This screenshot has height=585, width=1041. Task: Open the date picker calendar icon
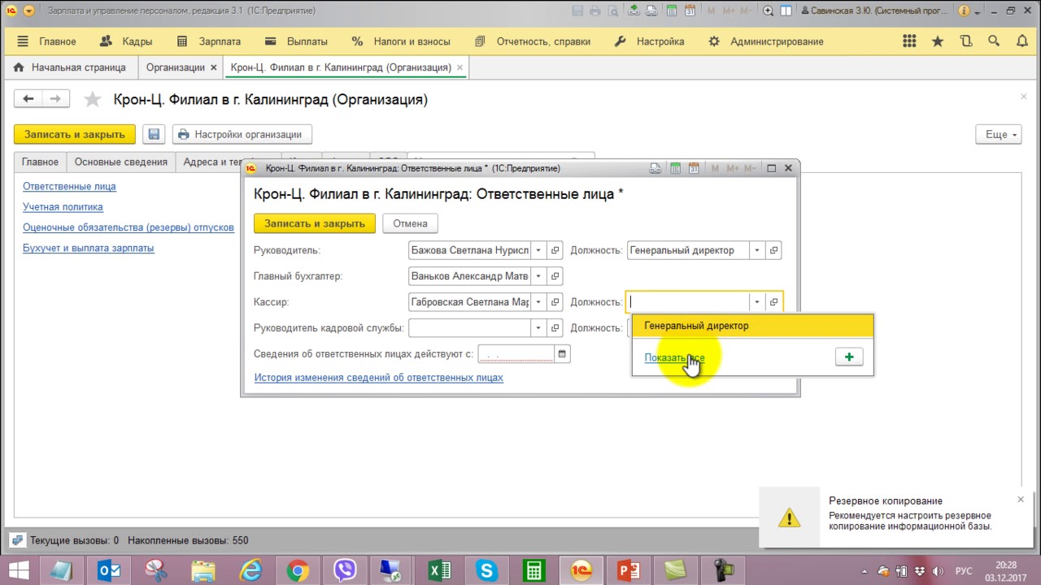pos(562,353)
